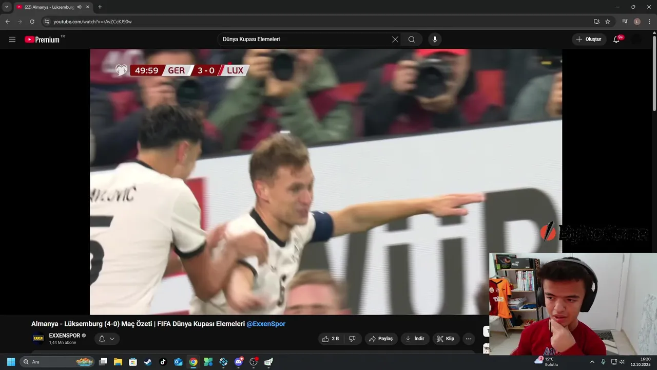Click the 1,44 Mn abone subscriber count
This screenshot has height=370, width=657.
coord(63,343)
